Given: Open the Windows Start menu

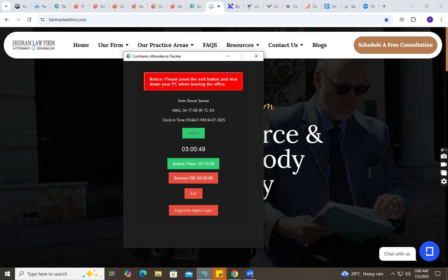Looking at the screenshot, I should click(x=7, y=274).
